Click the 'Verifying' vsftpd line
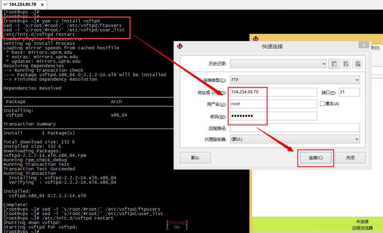This screenshot has width=383, height=233. point(63,182)
